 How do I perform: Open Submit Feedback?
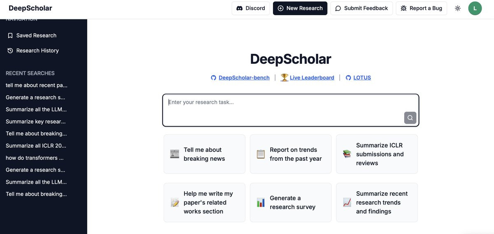(361, 8)
